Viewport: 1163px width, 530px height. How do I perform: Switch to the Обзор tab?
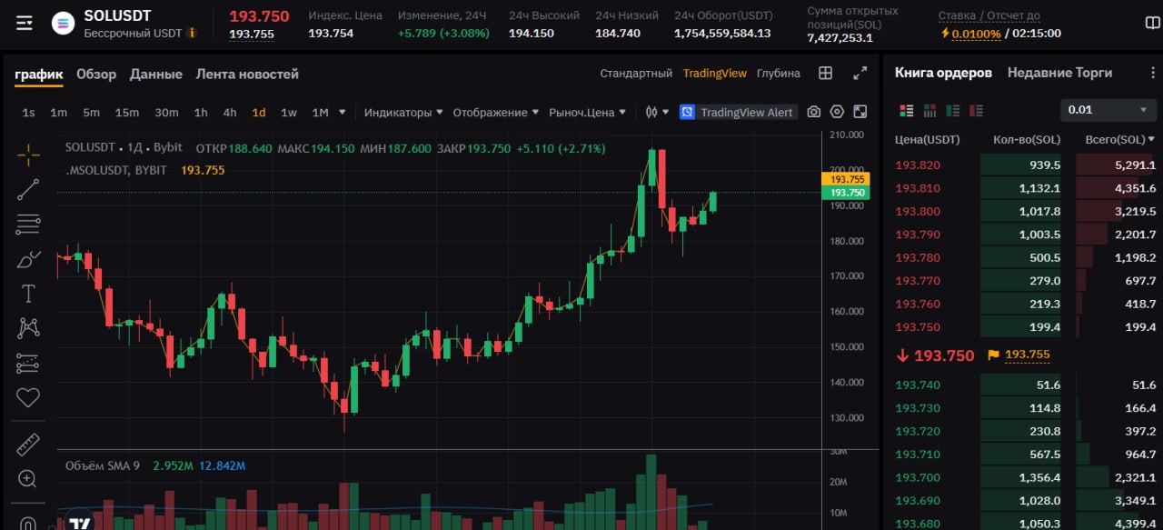tap(96, 75)
